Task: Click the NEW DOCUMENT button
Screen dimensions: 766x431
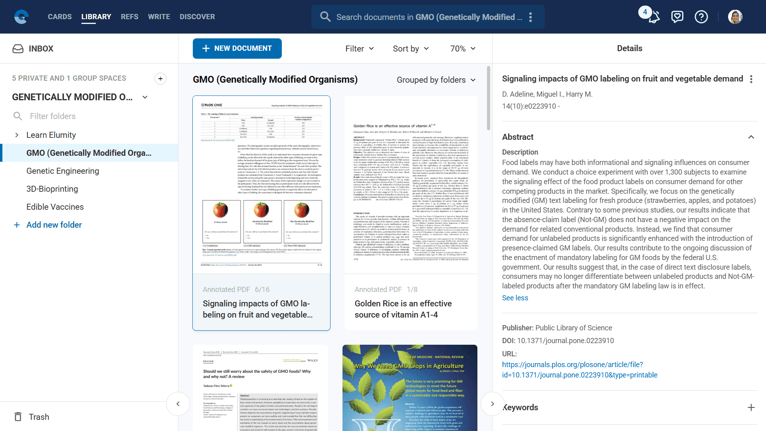Action: (x=237, y=48)
